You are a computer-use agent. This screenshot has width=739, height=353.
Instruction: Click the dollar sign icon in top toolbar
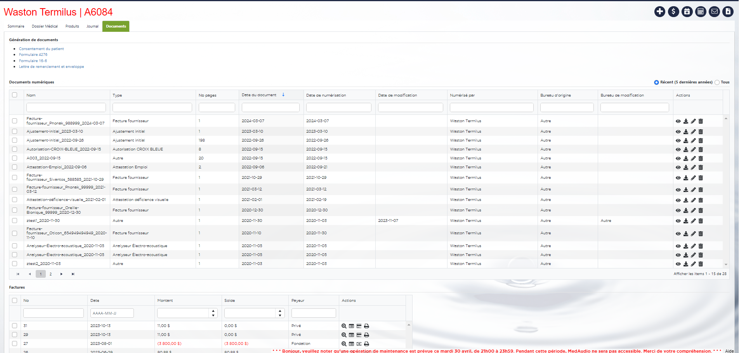[x=673, y=12]
